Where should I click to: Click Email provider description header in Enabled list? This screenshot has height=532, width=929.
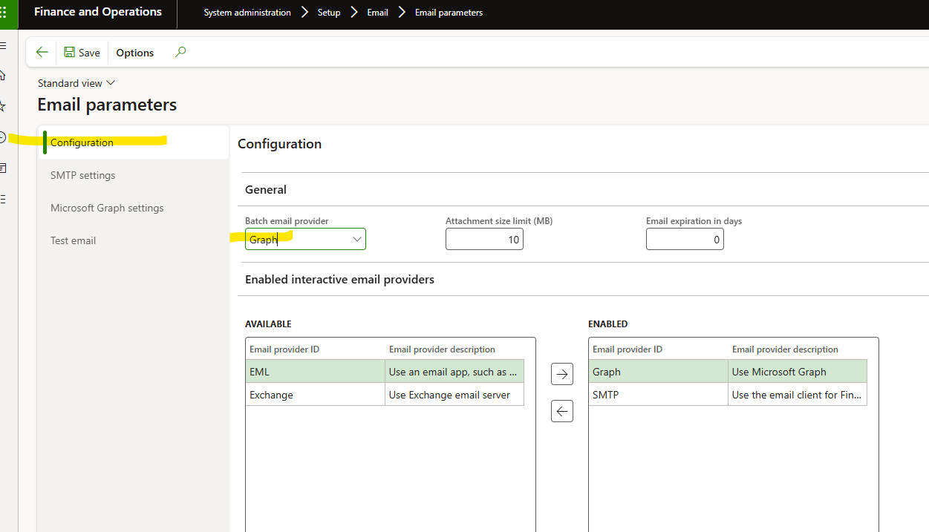[x=785, y=349]
